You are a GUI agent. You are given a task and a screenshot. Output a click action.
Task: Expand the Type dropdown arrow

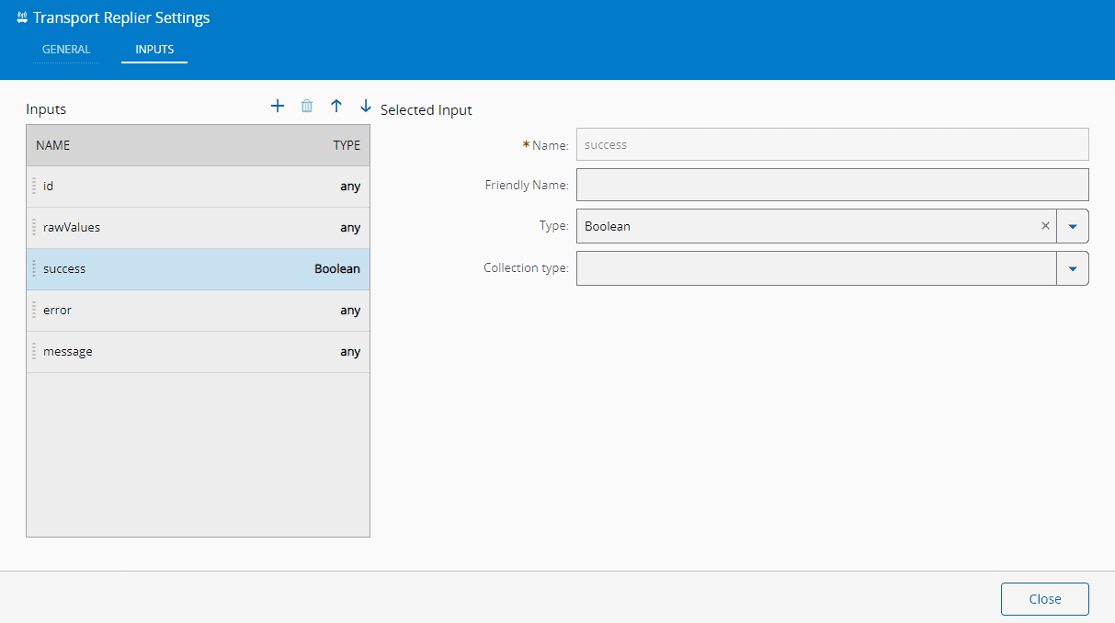[1072, 226]
